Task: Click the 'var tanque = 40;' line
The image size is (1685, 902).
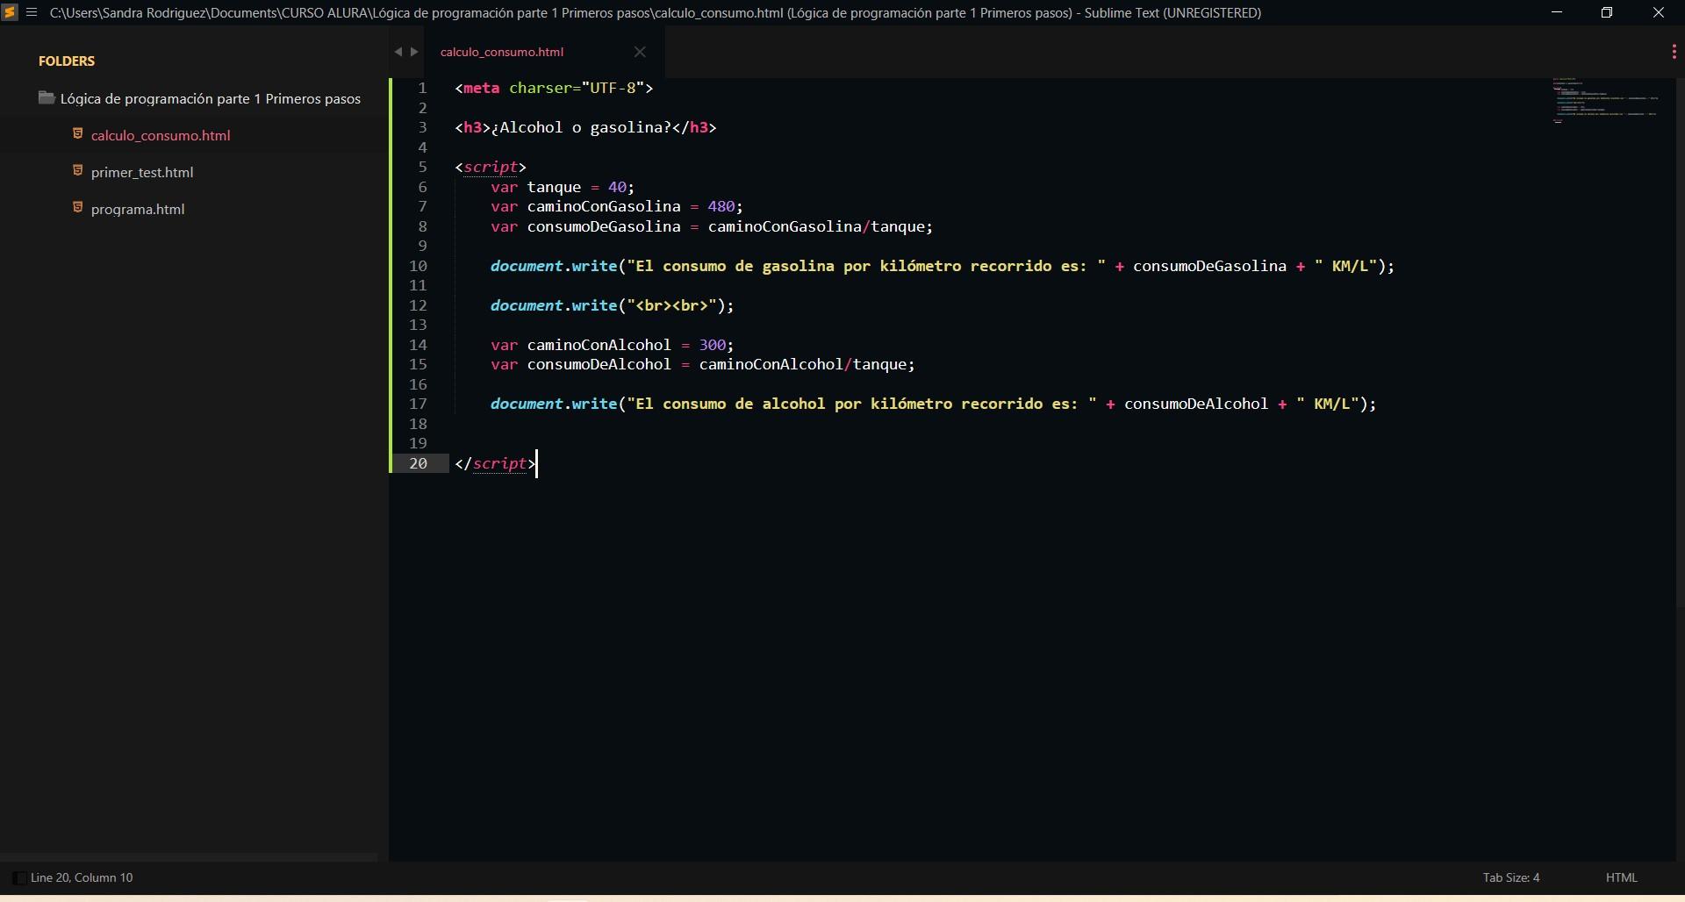Action: point(563,187)
